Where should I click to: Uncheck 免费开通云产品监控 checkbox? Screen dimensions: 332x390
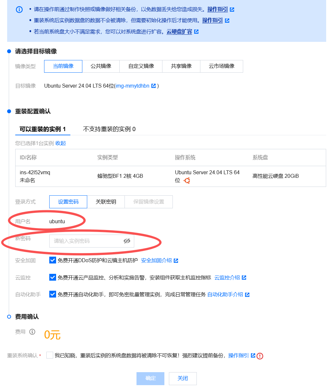pos(53,277)
